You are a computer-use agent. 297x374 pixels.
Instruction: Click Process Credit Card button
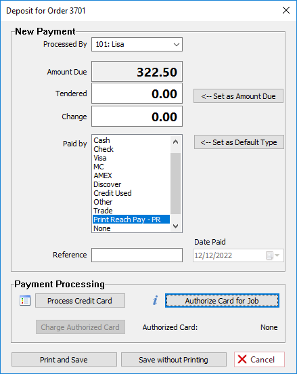80,301
